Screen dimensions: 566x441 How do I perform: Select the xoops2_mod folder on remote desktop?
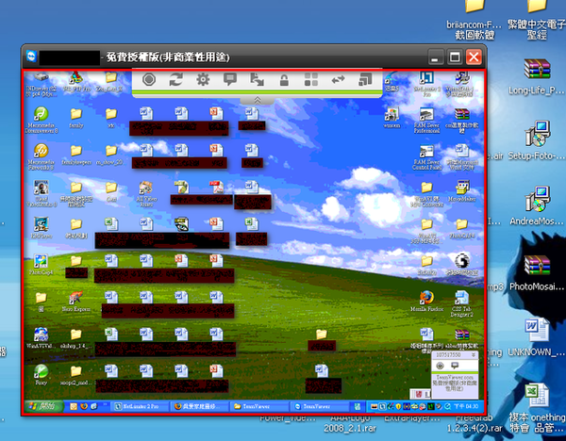point(76,375)
